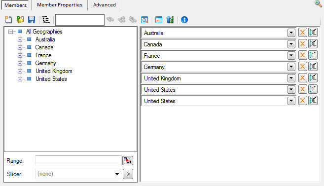Viewport: 324px width, 186px height.
Task: Click the hierarchy icon on United Kingdom row
Action: [x=313, y=78]
